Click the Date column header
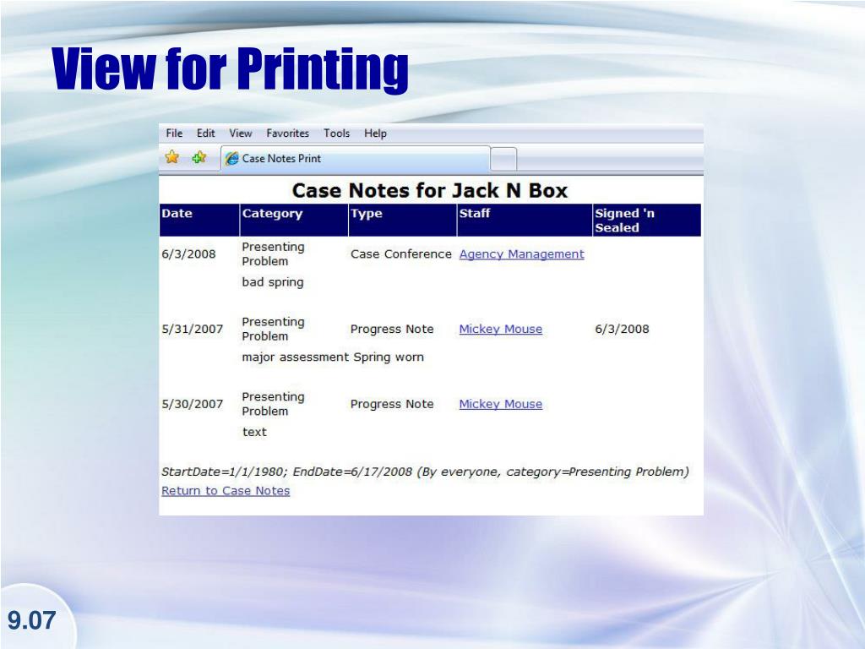This screenshot has height=649, width=865. (199, 221)
